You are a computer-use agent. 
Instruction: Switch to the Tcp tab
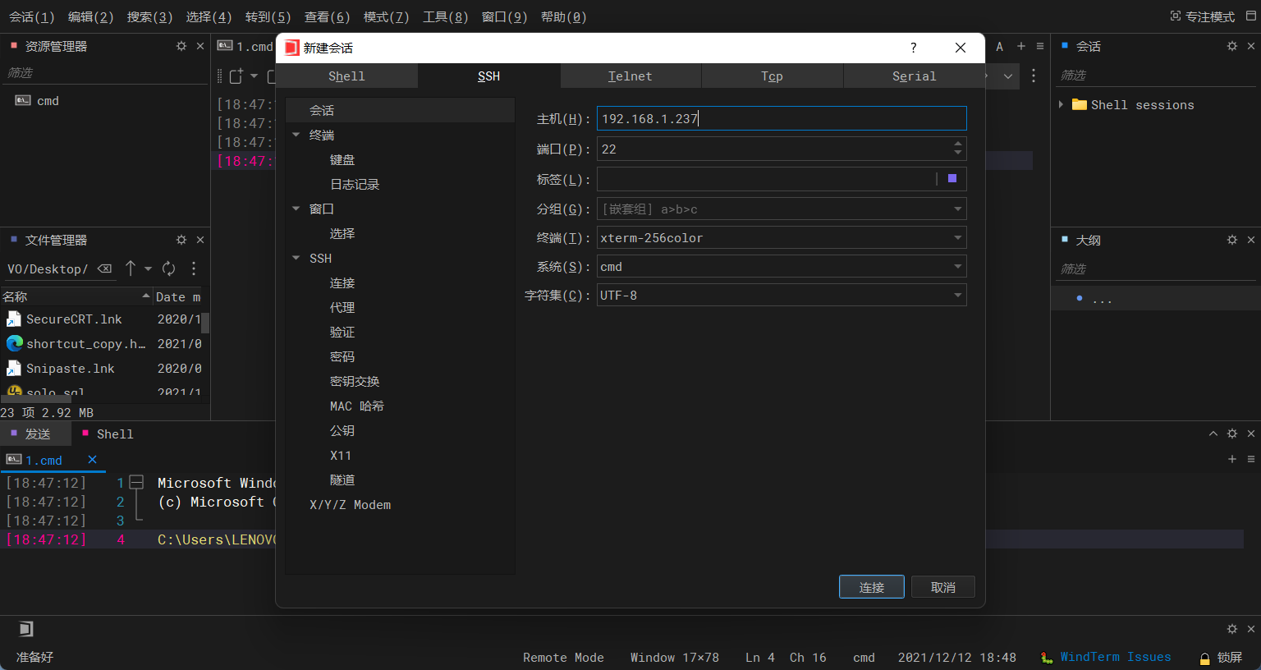click(772, 76)
